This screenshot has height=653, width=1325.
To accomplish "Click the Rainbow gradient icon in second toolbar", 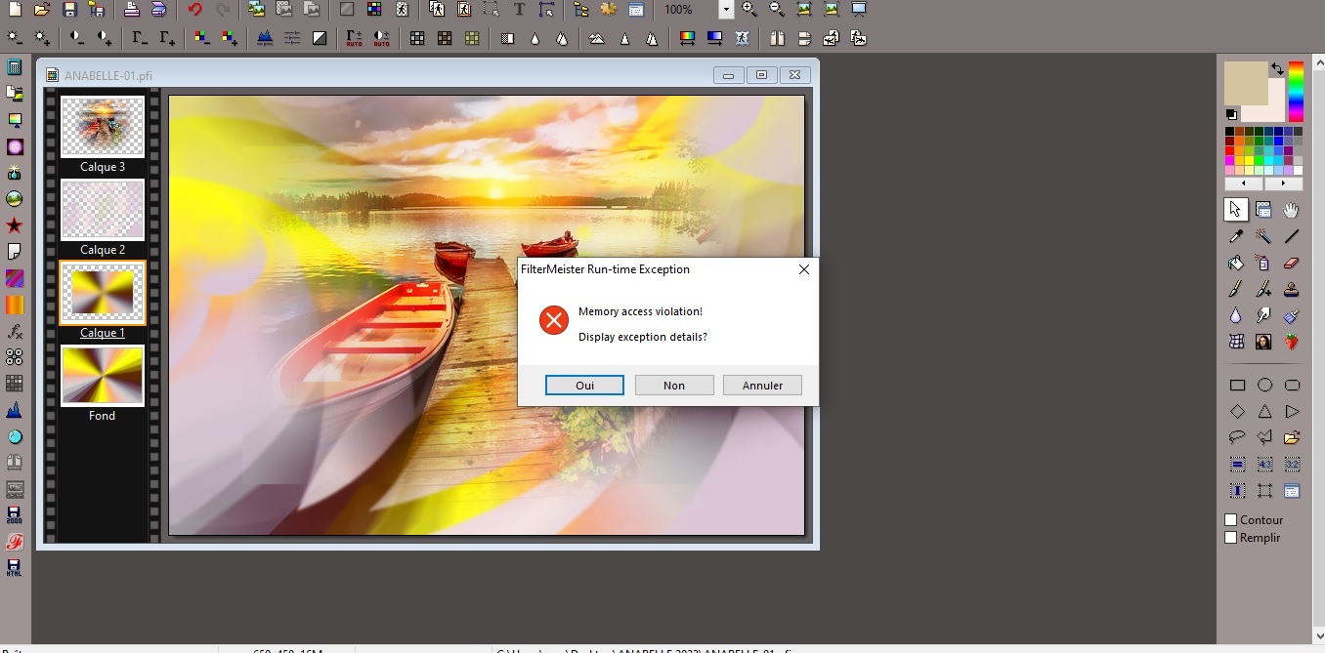I will 687,38.
